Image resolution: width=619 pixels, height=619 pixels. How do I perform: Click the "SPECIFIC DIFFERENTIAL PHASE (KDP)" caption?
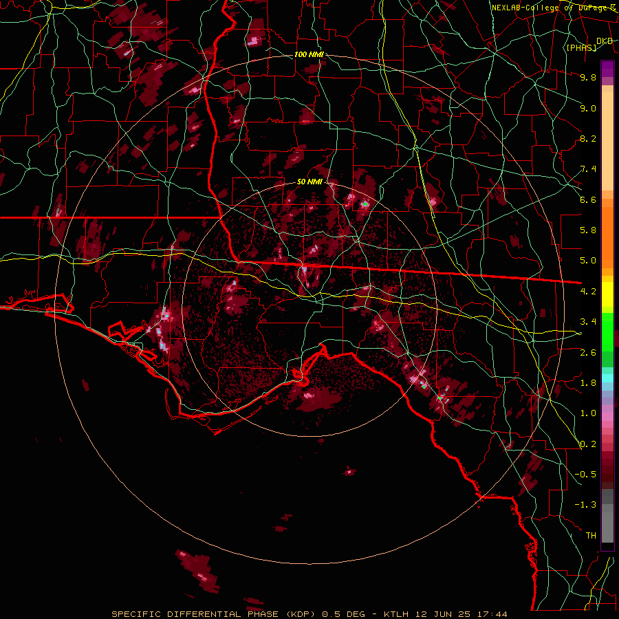point(215,614)
